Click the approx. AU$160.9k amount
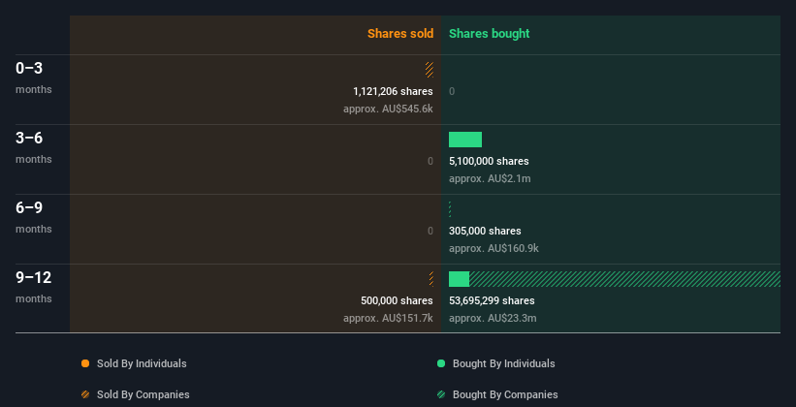The image size is (796, 407). point(494,248)
